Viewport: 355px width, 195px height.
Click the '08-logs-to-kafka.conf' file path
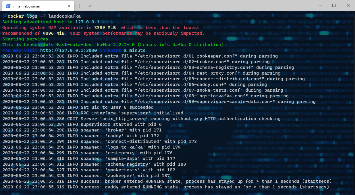(191, 96)
